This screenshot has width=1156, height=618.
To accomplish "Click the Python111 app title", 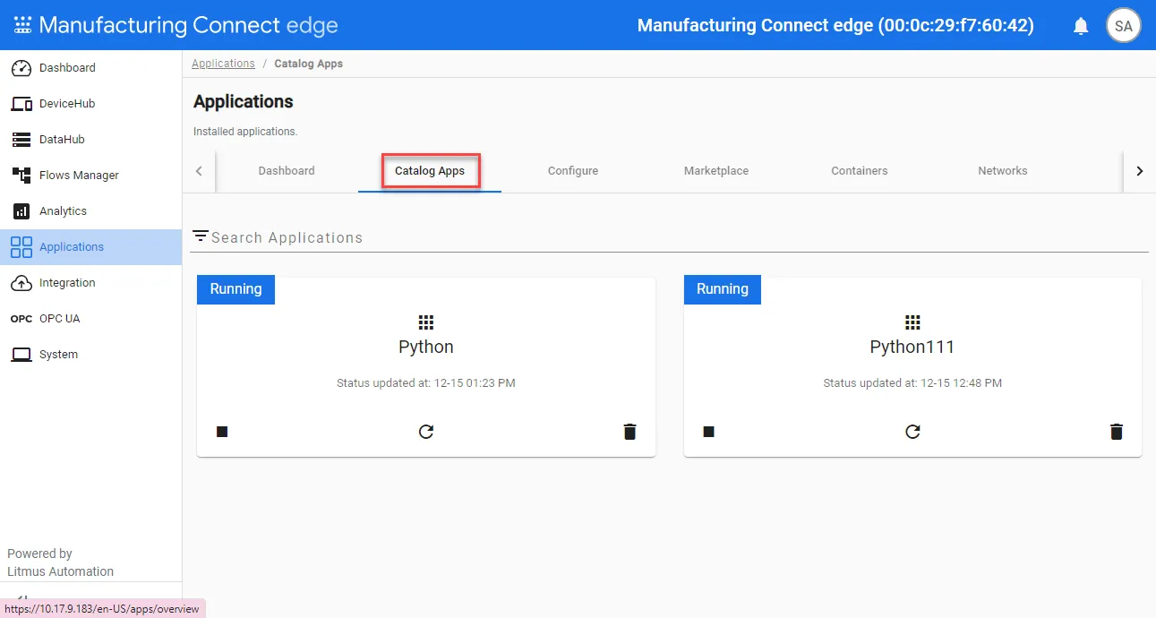I will (912, 347).
